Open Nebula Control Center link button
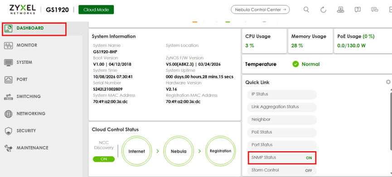 pos(260,10)
